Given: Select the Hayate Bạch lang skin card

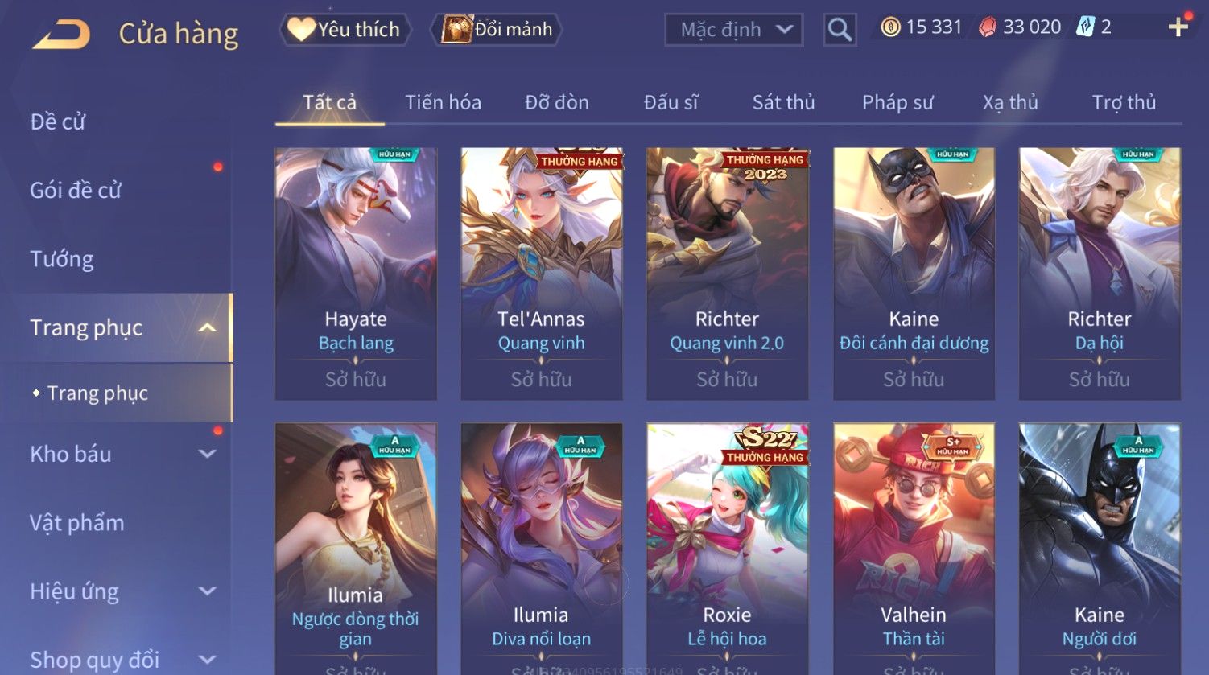Looking at the screenshot, I should click(356, 274).
